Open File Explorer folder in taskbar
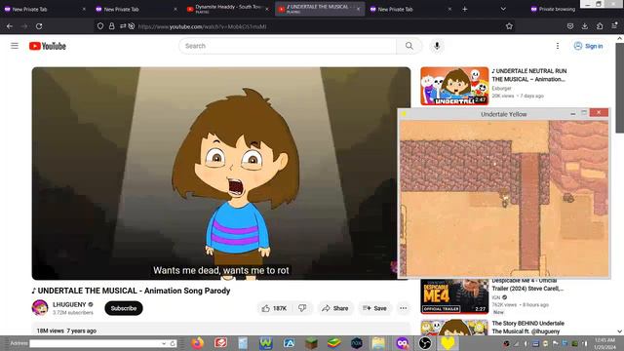624x351 pixels. click(x=378, y=343)
